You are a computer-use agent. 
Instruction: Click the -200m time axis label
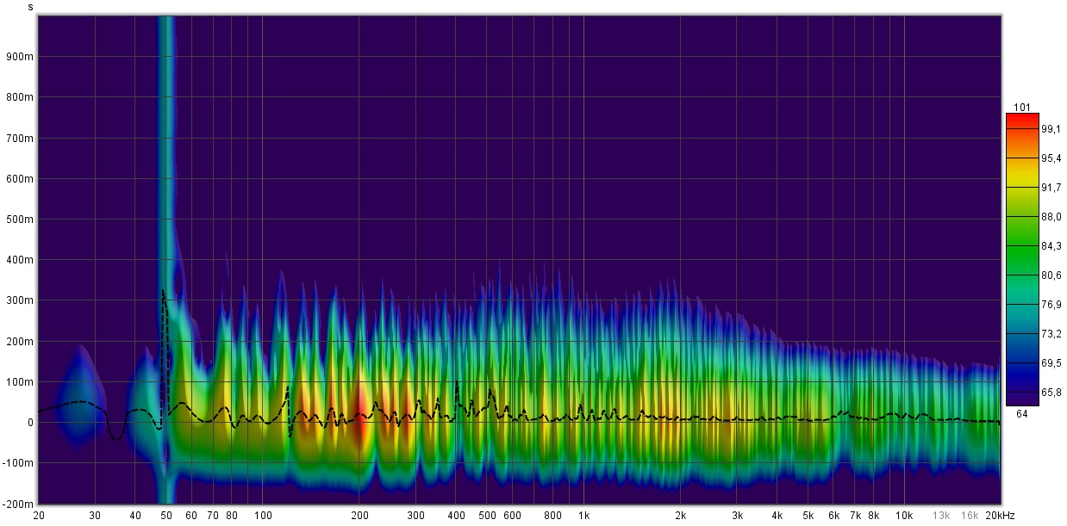[x=19, y=504]
